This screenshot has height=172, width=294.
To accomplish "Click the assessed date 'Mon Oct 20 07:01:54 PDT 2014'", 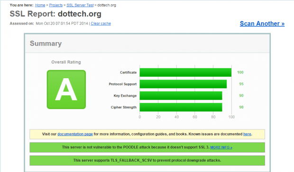I will 62,23.
